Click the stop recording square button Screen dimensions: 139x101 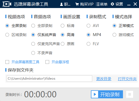tap(130, 94)
